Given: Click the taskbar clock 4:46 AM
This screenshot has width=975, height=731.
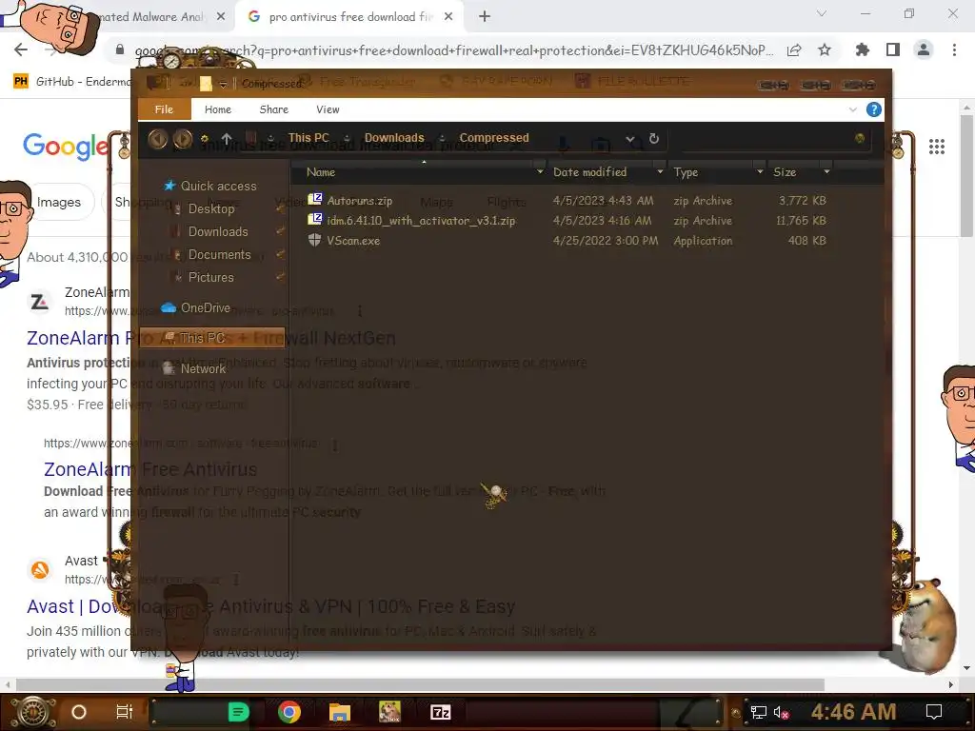Looking at the screenshot, I should (x=853, y=712).
